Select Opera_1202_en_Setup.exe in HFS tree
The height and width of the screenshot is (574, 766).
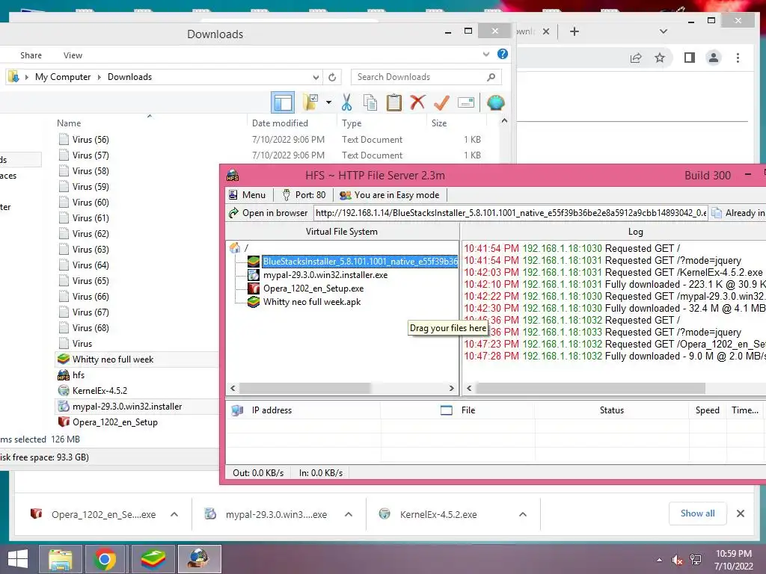[313, 288]
